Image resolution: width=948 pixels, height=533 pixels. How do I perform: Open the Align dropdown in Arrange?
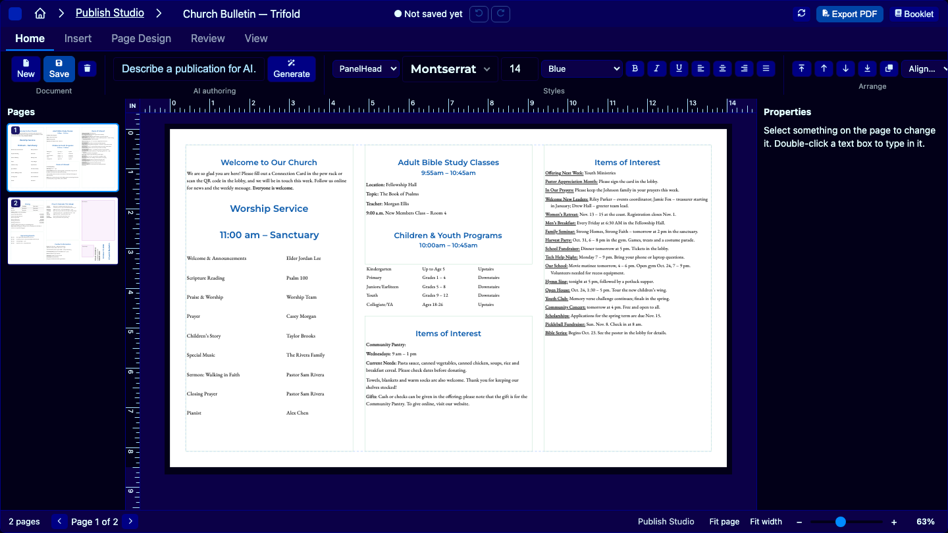[x=926, y=68]
